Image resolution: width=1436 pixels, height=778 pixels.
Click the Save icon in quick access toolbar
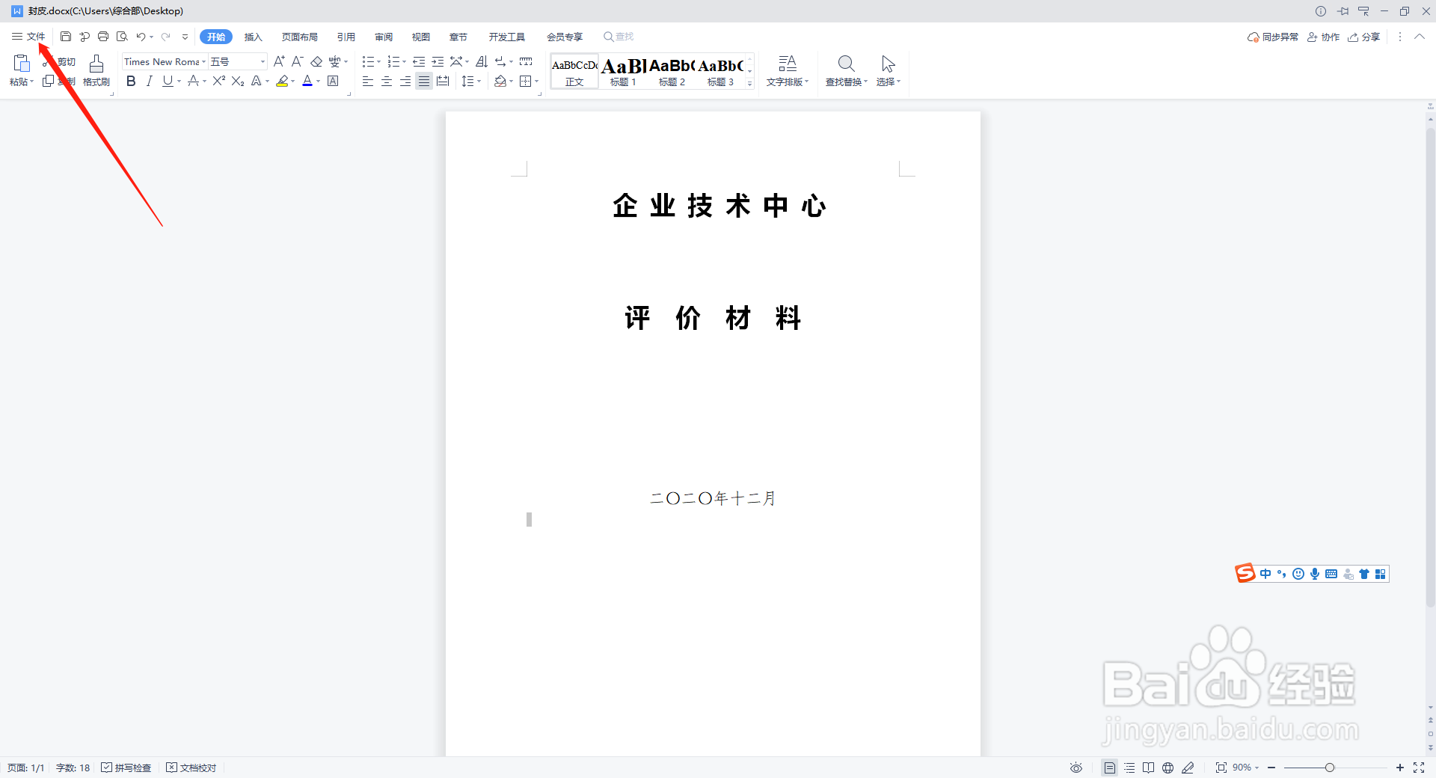point(66,37)
